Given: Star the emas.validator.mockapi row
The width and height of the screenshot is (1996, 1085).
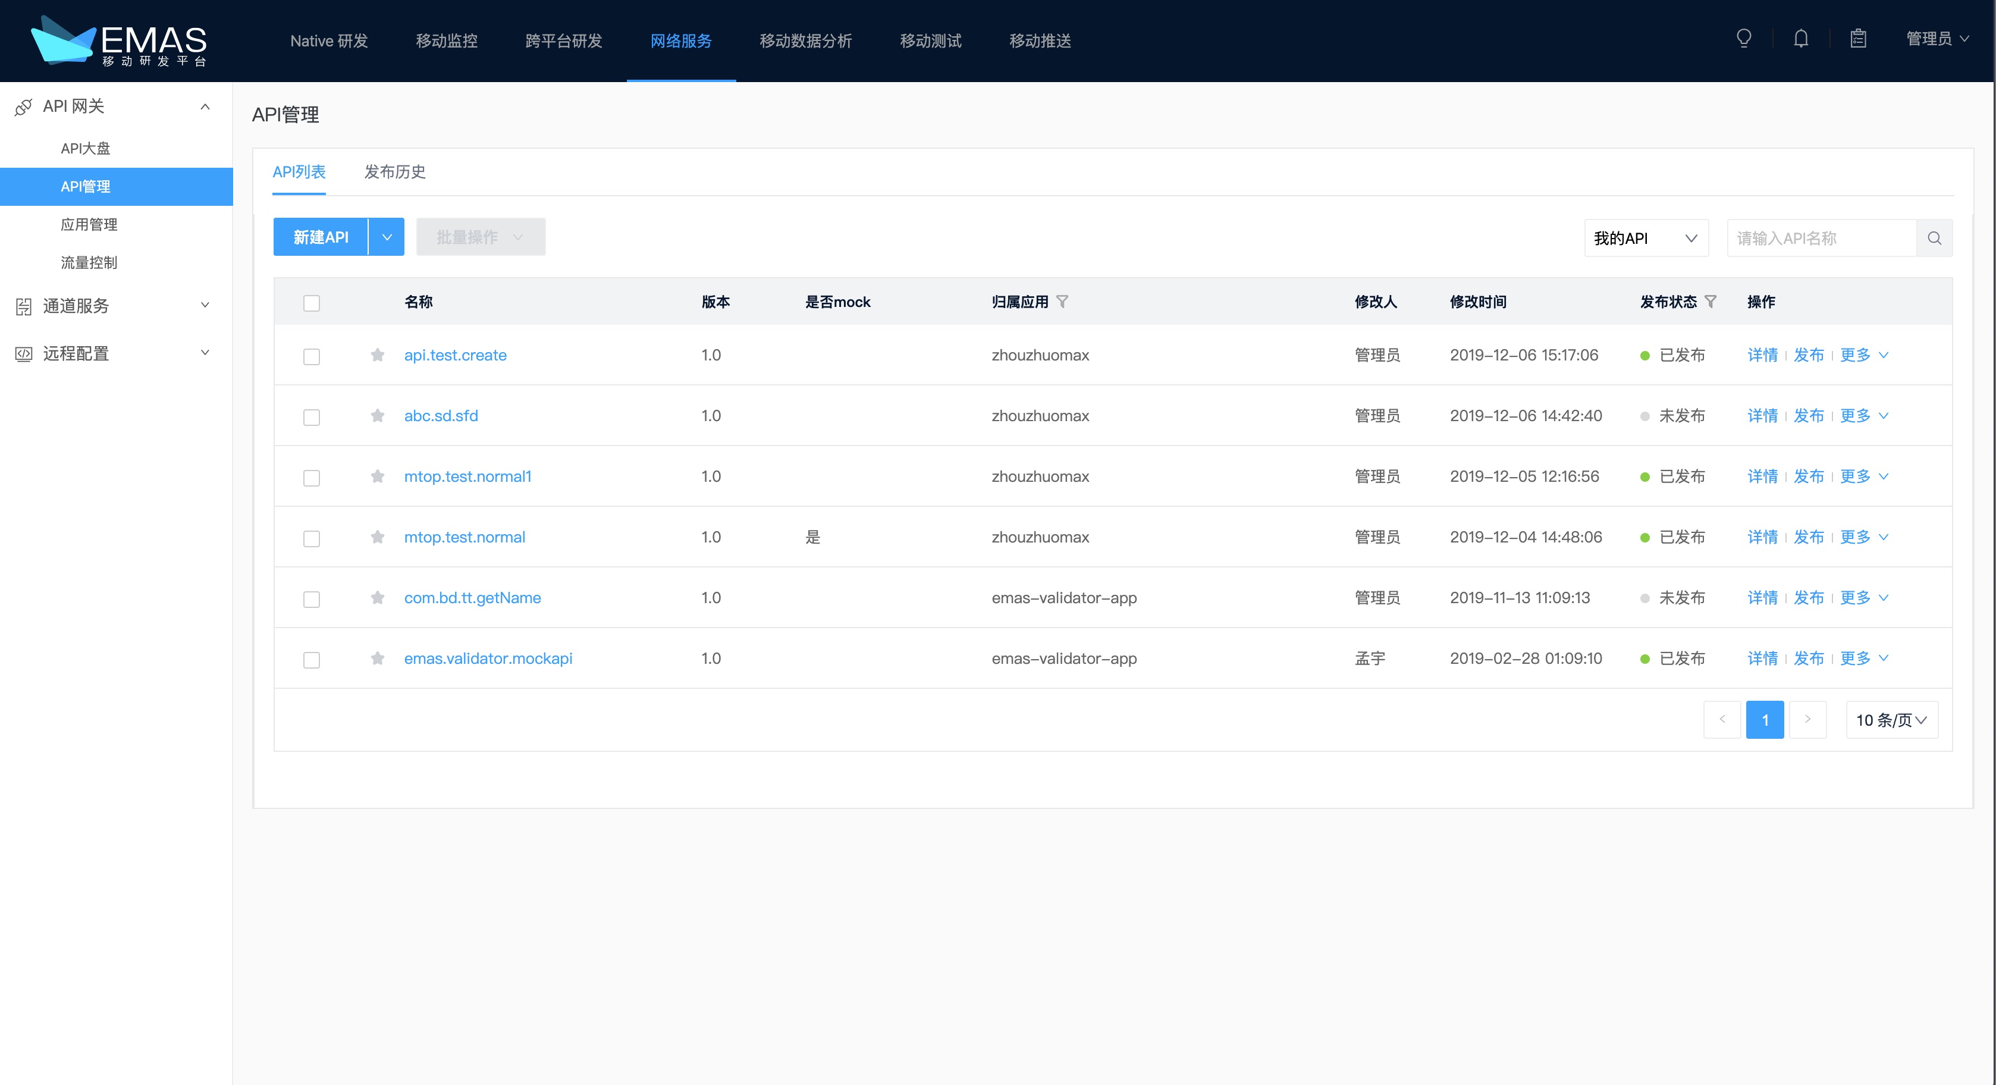Looking at the screenshot, I should pos(377,658).
